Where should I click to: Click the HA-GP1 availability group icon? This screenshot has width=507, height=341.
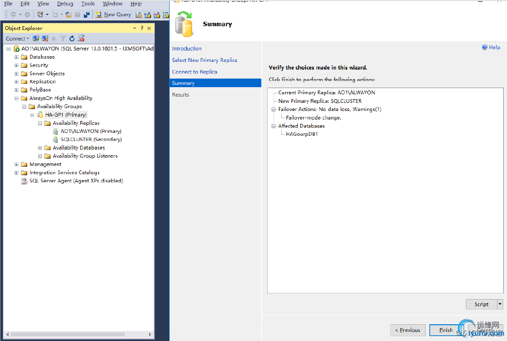(40, 115)
